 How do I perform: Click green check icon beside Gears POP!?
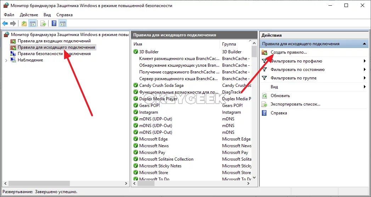pyautogui.click(x=136, y=105)
